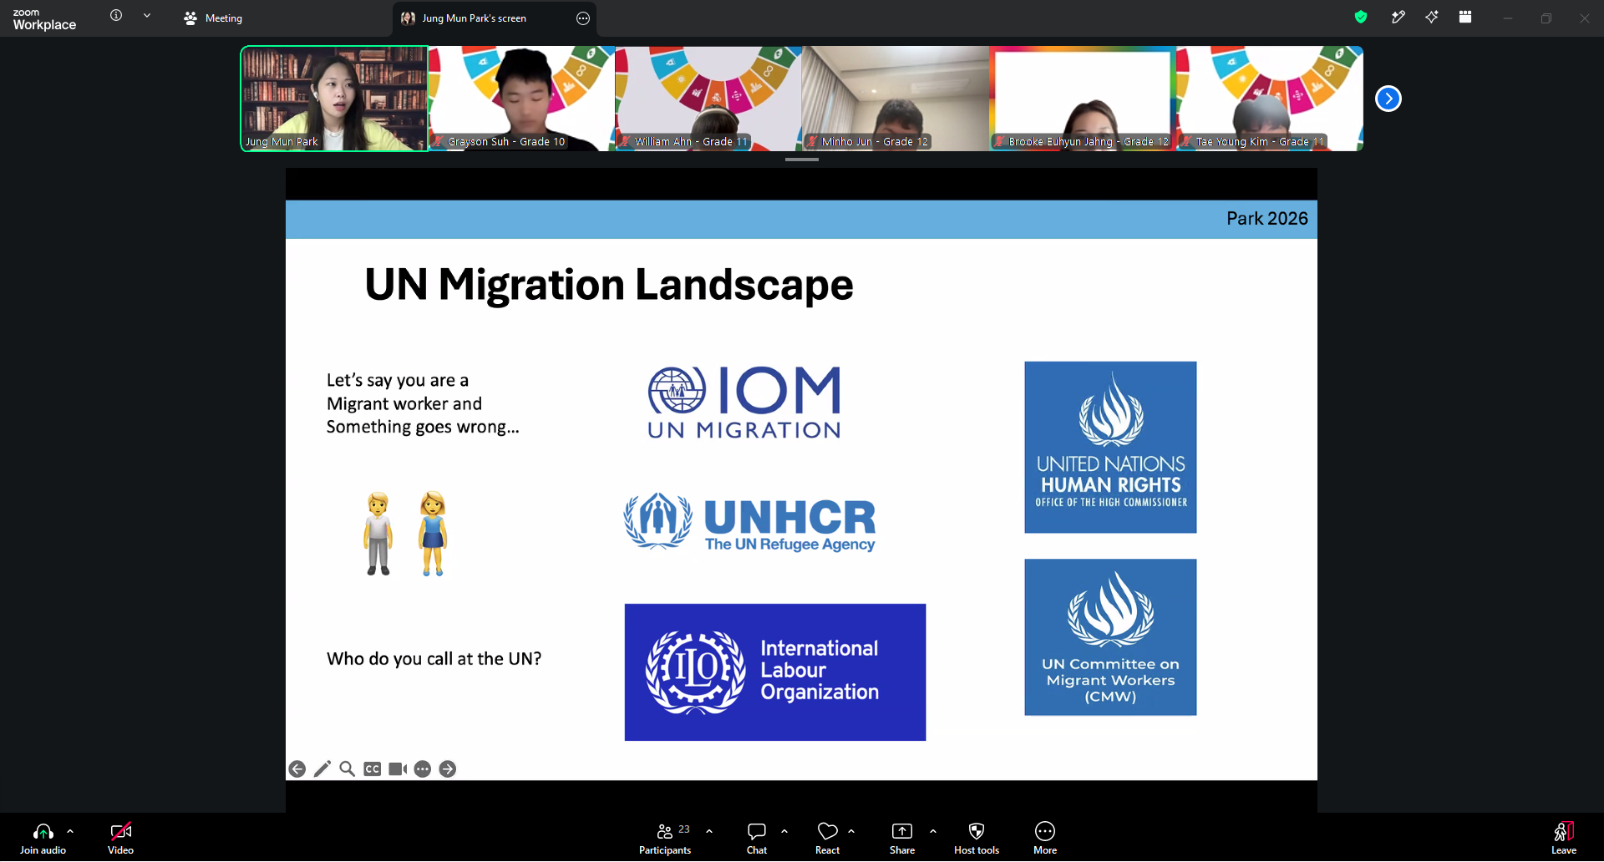Image resolution: width=1604 pixels, height=862 pixels.
Task: Open screen share options ellipsis in tab
Action: [x=583, y=18]
